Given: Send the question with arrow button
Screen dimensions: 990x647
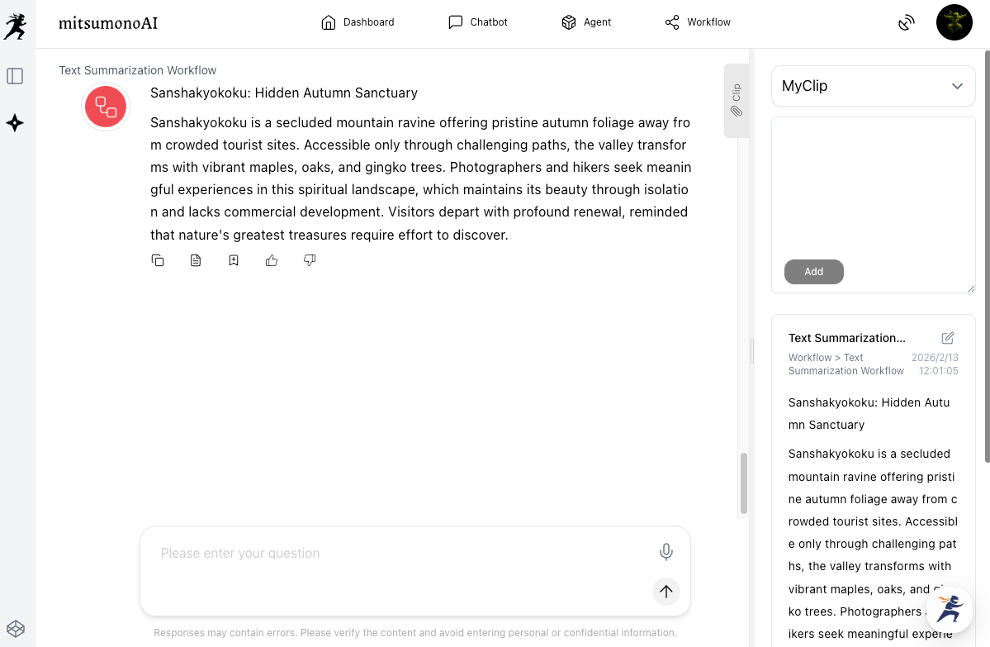Looking at the screenshot, I should [x=666, y=592].
